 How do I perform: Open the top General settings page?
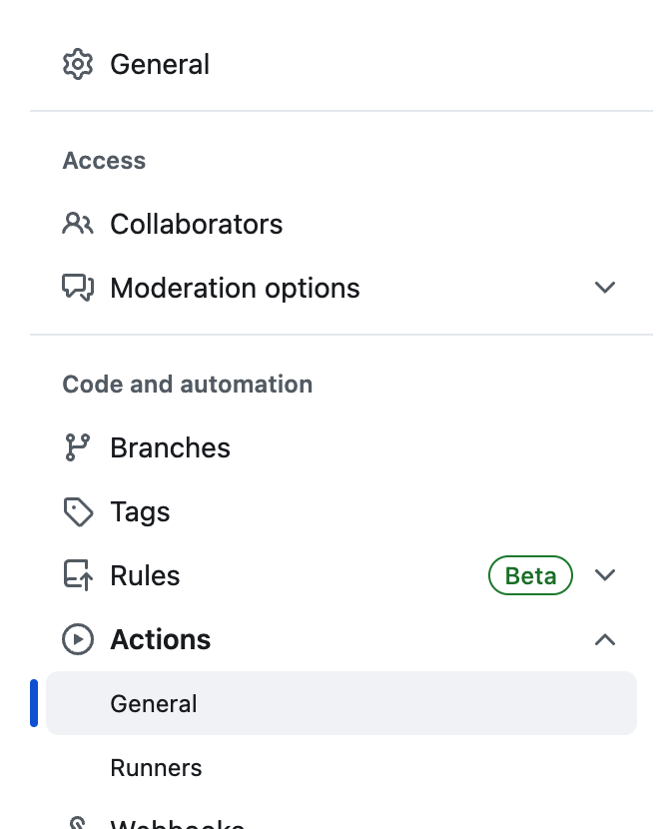tap(160, 65)
